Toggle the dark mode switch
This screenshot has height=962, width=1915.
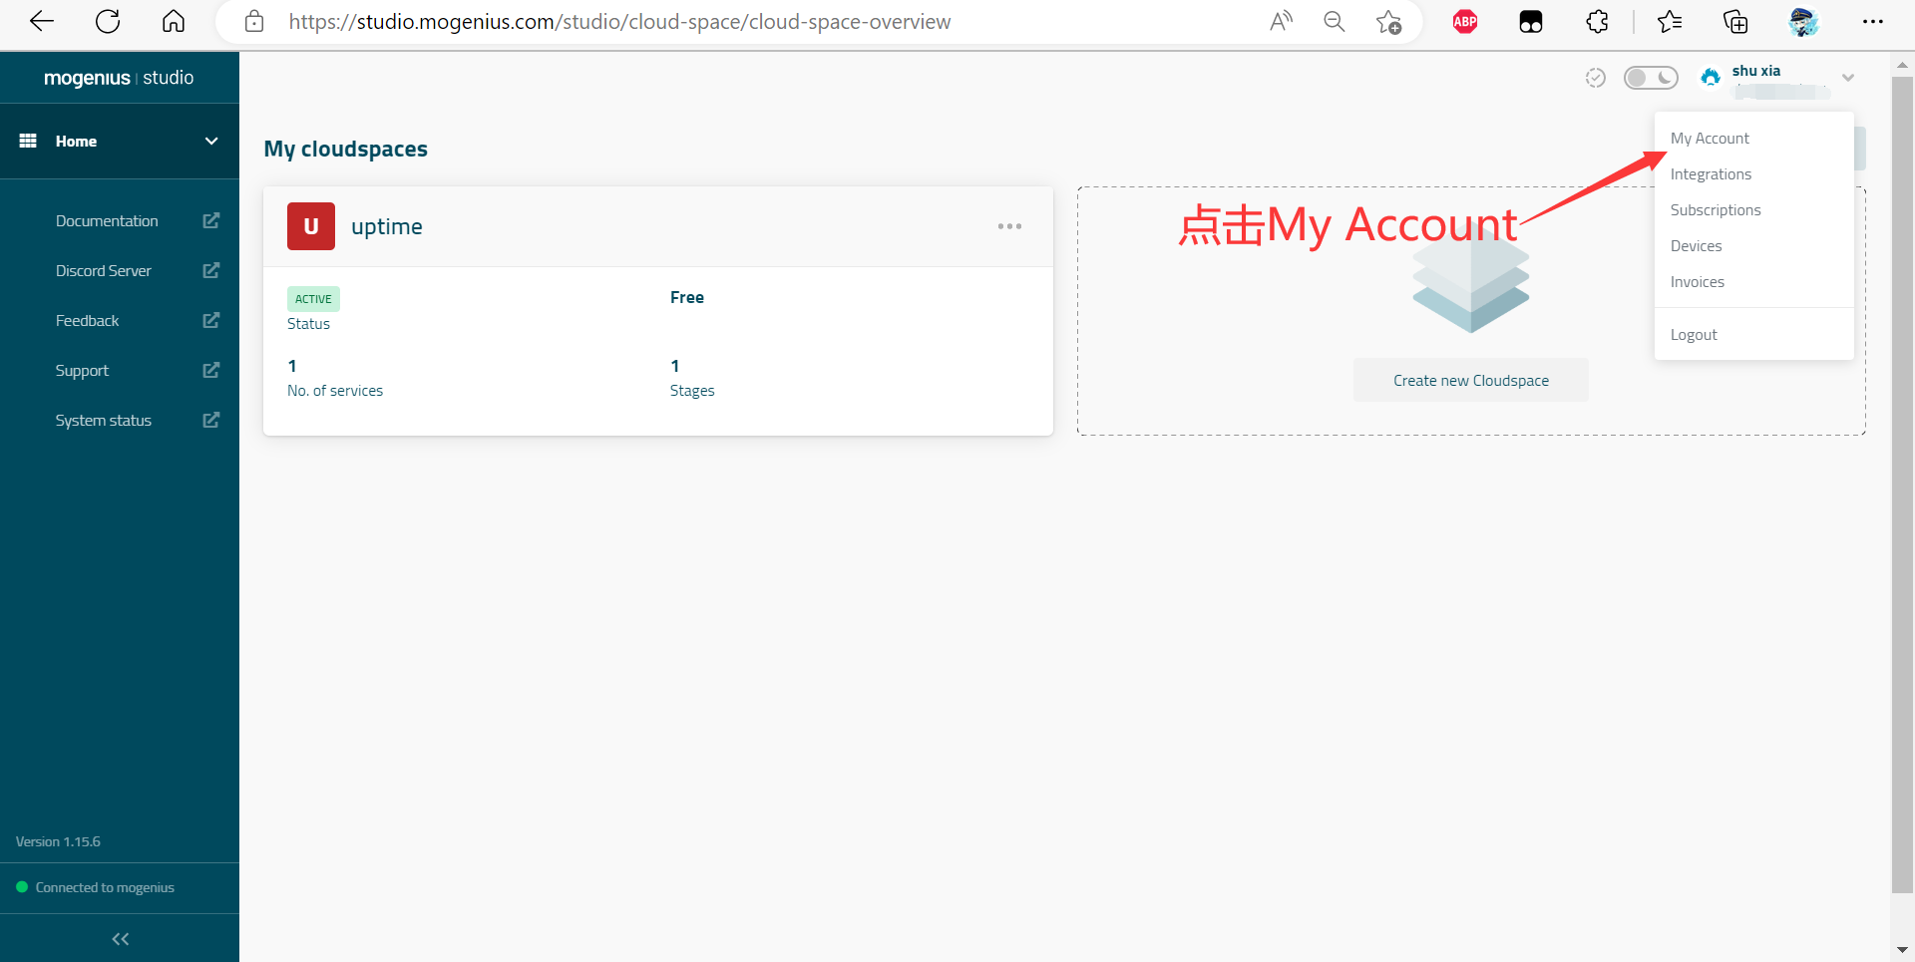(1650, 78)
